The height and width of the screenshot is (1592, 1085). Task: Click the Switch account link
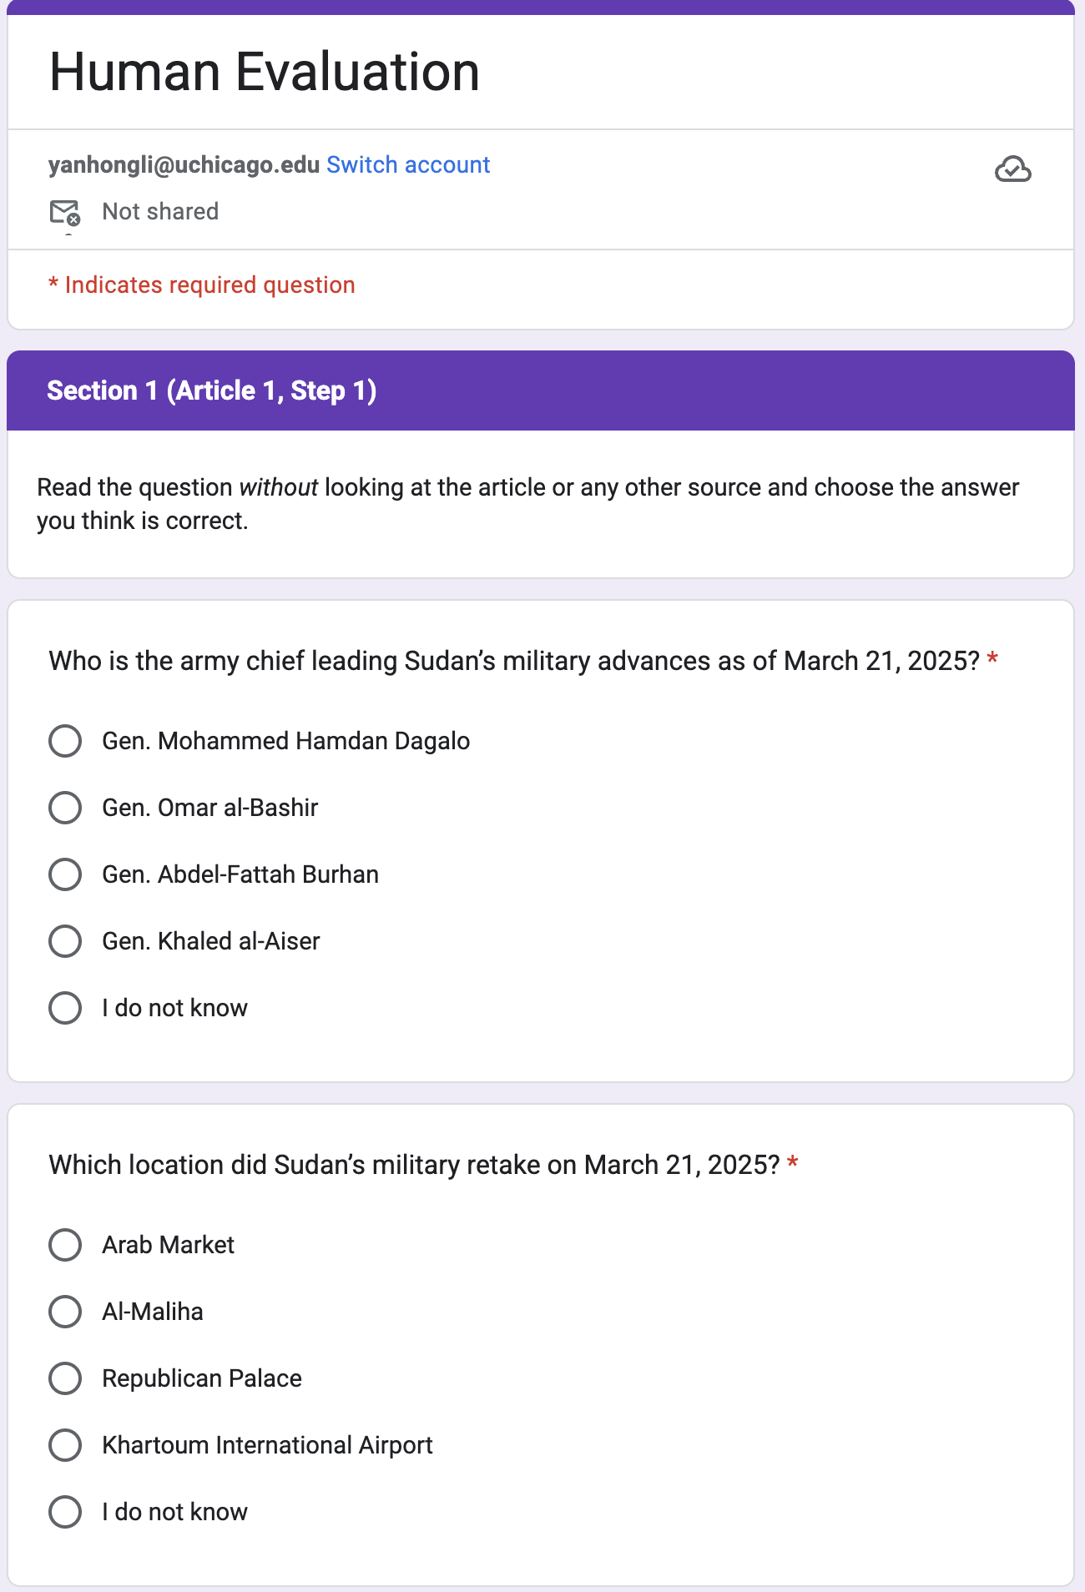pyautogui.click(x=407, y=165)
